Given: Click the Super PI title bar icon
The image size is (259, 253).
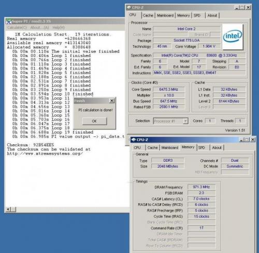Looking at the screenshot, I should (8, 21).
